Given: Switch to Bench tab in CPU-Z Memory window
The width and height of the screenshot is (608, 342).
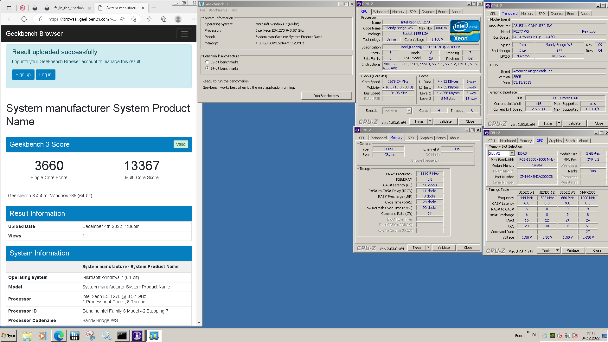Looking at the screenshot, I should tap(441, 138).
